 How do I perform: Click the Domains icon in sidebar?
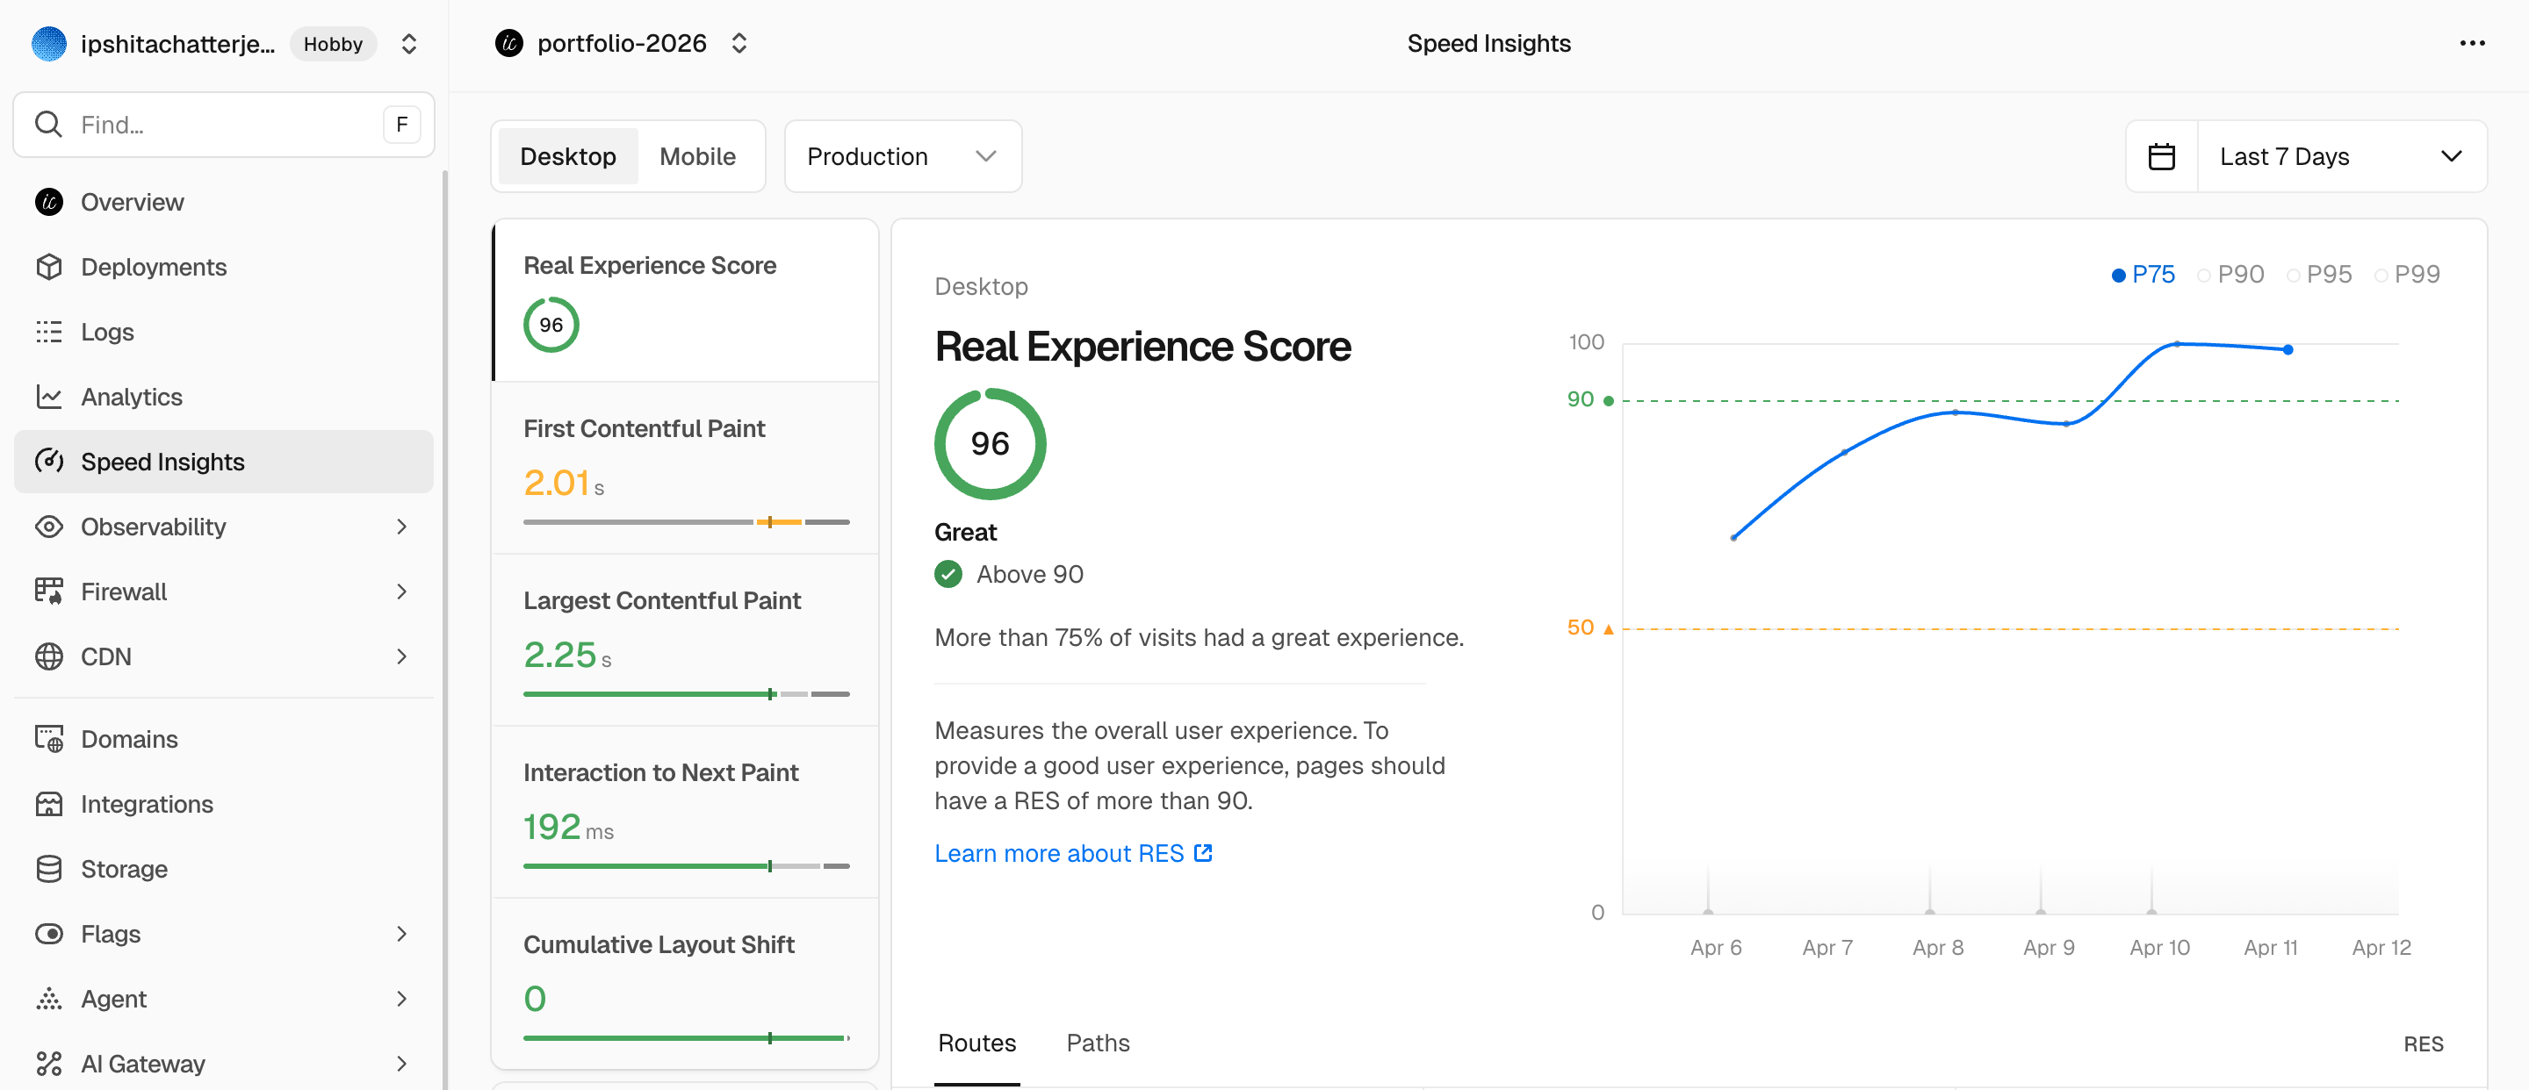48,739
